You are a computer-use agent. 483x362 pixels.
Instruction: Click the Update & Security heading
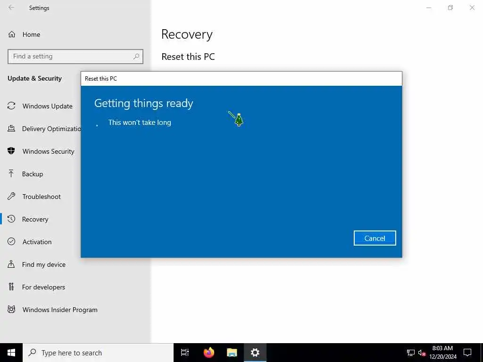[x=34, y=78]
